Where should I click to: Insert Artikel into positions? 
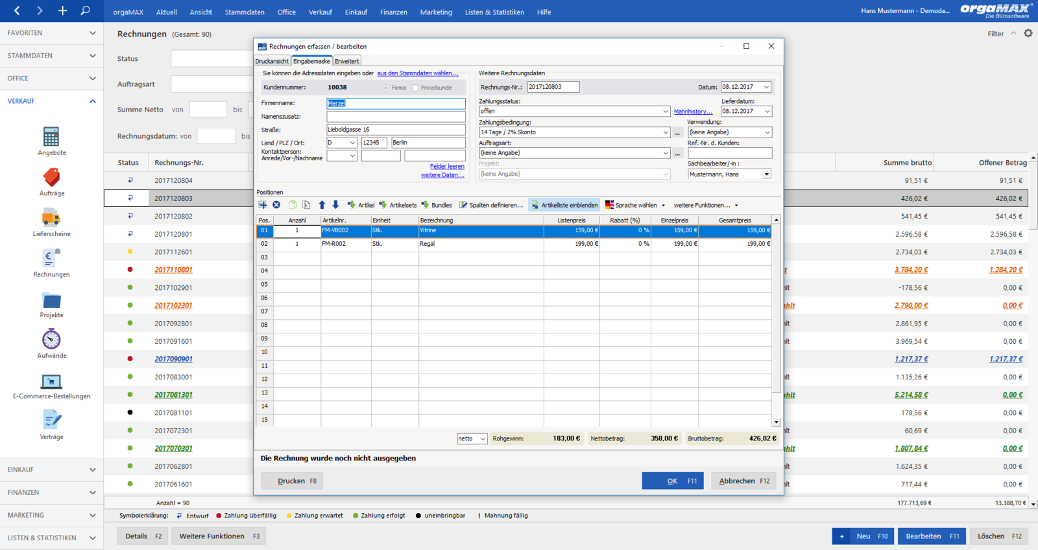point(361,205)
